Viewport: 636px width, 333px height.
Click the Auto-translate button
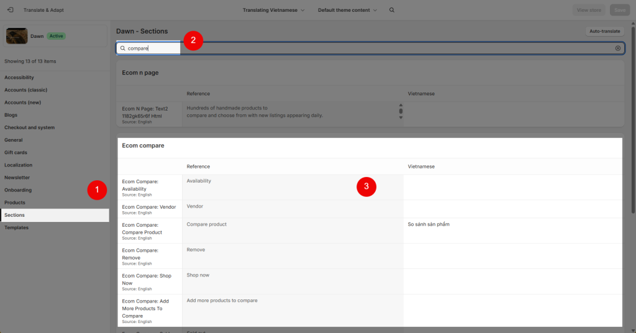point(604,31)
